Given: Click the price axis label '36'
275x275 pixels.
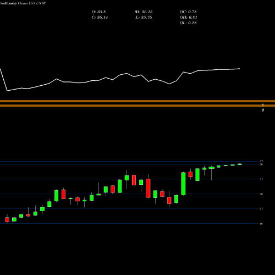Looking at the screenshot, I should (261, 164).
